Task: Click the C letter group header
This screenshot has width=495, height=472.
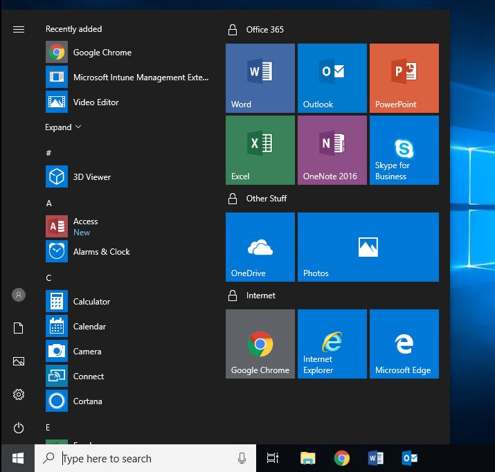Action: pyautogui.click(x=48, y=278)
